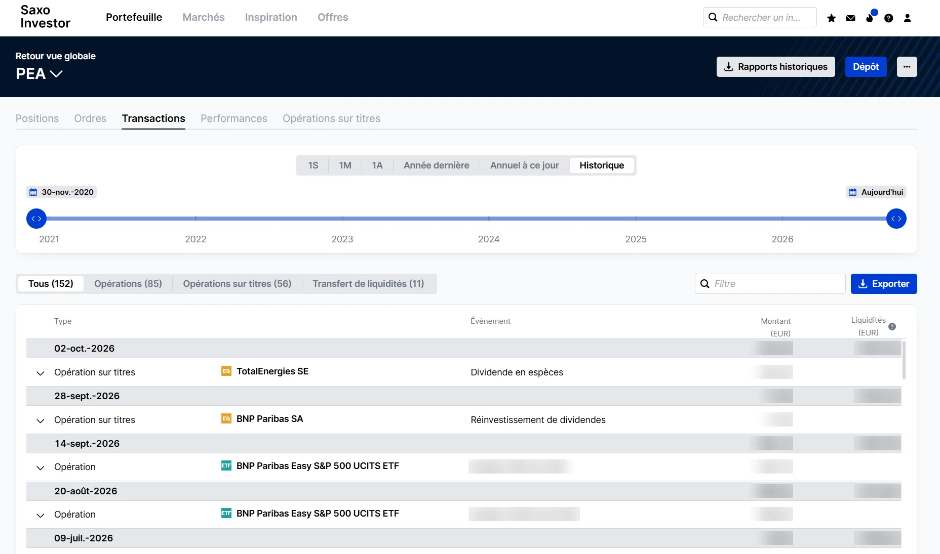Click the Aujourd'hui calendar icon
940x554 pixels.
[853, 192]
